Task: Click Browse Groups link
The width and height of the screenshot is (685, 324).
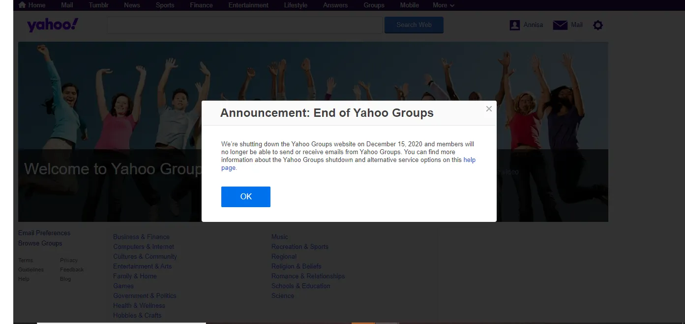Action: tap(40, 243)
